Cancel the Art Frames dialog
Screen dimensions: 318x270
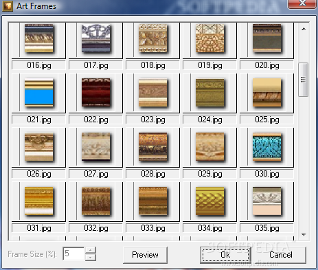point(281,255)
